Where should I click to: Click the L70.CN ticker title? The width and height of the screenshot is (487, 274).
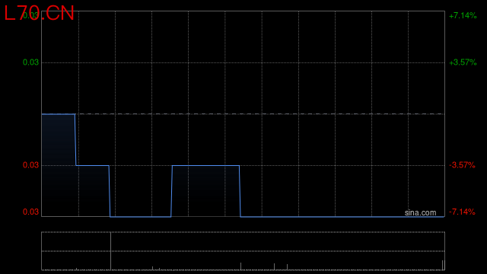tap(39, 14)
